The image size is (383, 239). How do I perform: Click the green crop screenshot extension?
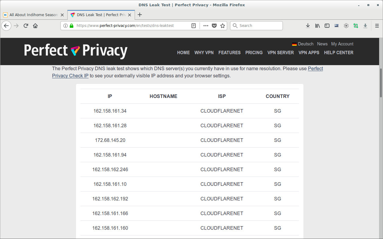point(356,26)
